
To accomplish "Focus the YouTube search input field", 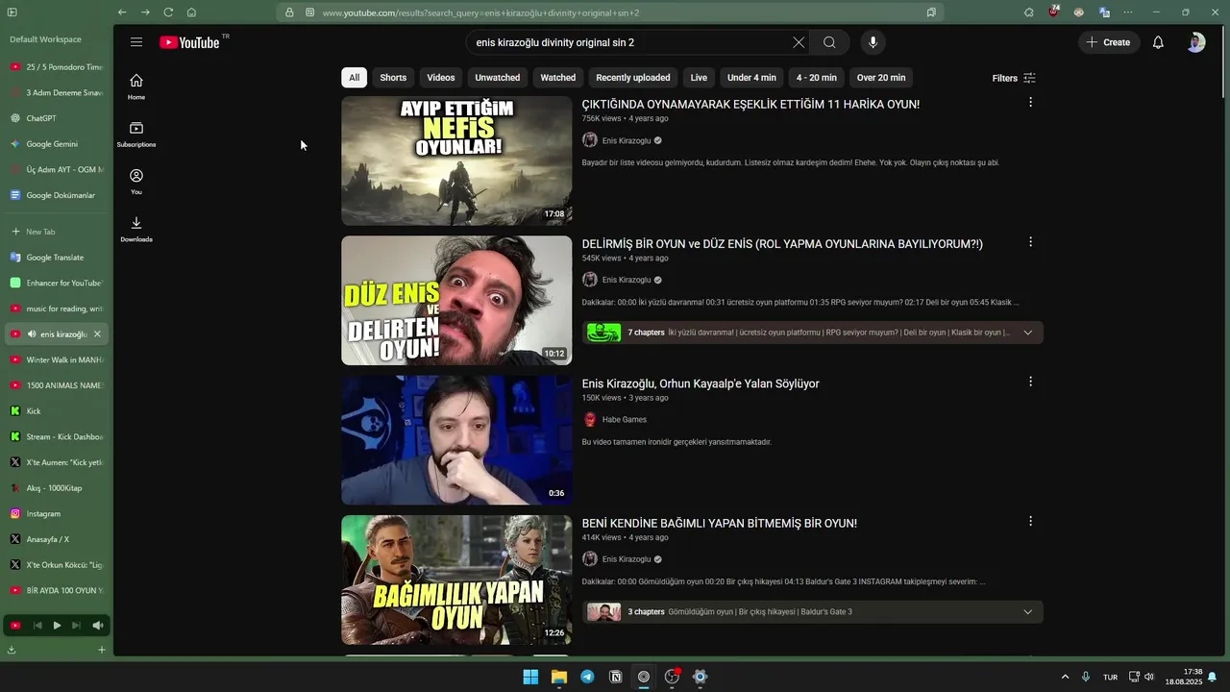I will pyautogui.click(x=629, y=42).
